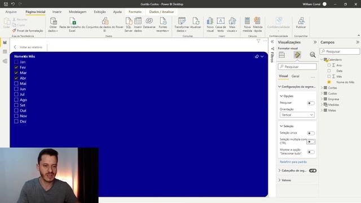Toggle the Cabeçalho de segmentação switch

click(312, 170)
